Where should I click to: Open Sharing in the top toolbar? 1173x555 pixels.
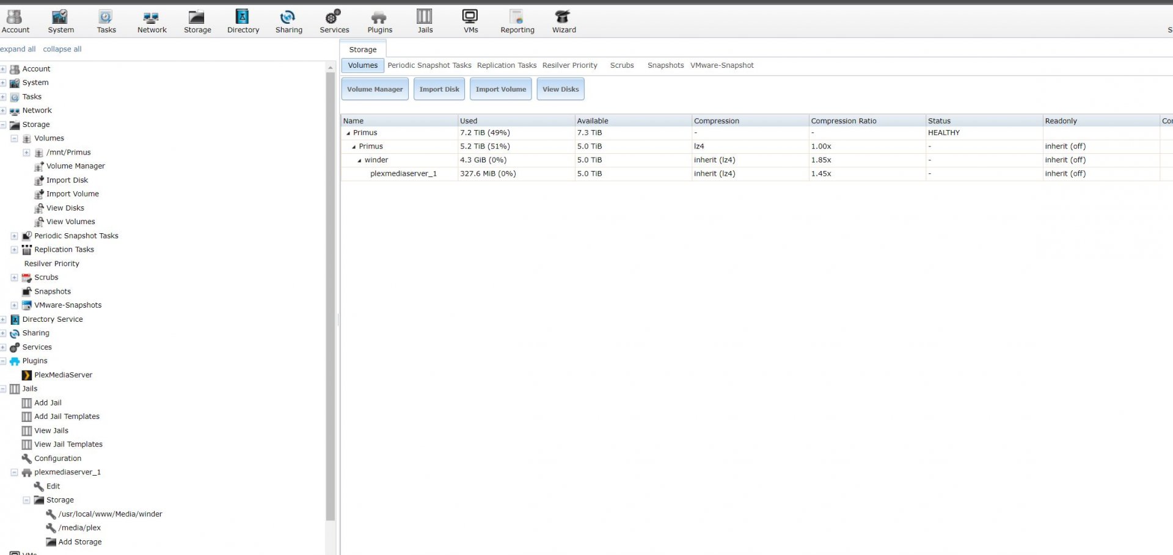pyautogui.click(x=288, y=21)
